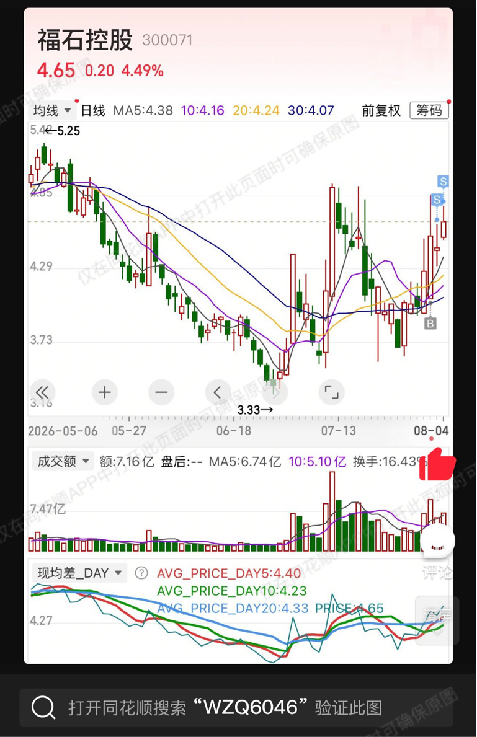Select the 日线 daily period label
The height and width of the screenshot is (737, 477).
click(x=93, y=111)
